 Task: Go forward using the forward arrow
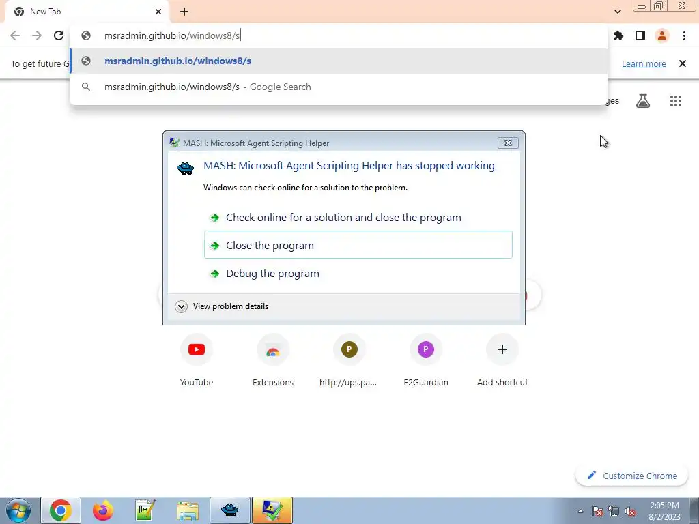(37, 35)
